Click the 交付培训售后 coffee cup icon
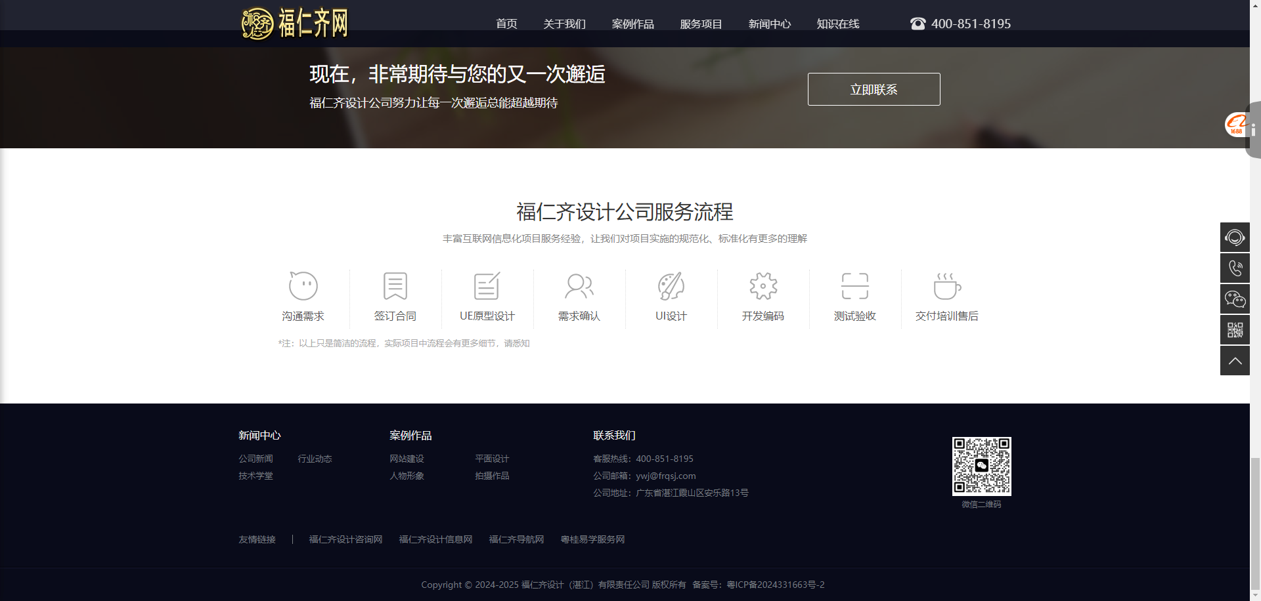 tap(947, 286)
